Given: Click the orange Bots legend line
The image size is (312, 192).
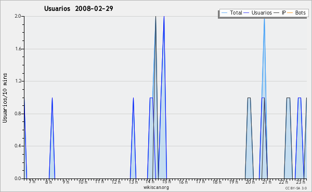Looking at the screenshot, I should pos(290,13).
